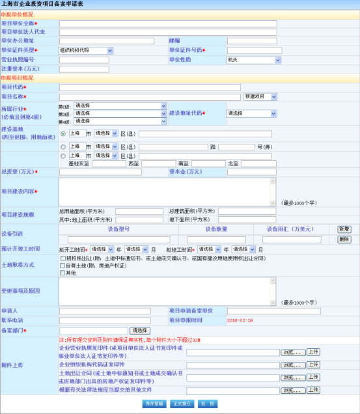Click the 删除 button in equipment row
Screen dimensions: 360x414
[344, 240]
